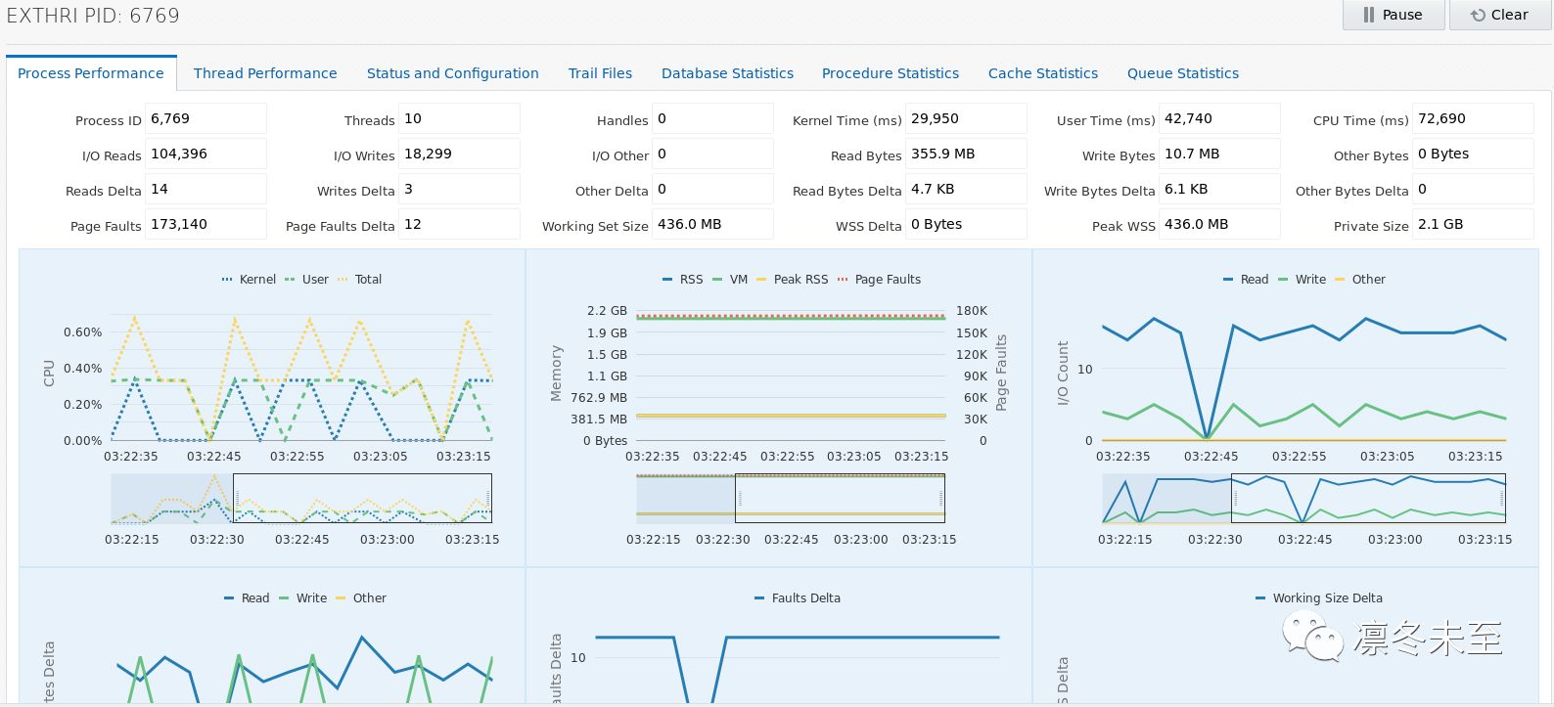Click the Handles value field
Image resolution: width=1554 pixels, height=707 pixels.
point(712,118)
